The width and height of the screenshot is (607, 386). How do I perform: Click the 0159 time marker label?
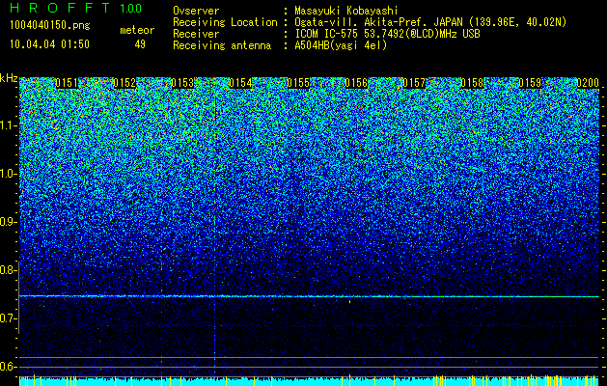[x=530, y=83]
